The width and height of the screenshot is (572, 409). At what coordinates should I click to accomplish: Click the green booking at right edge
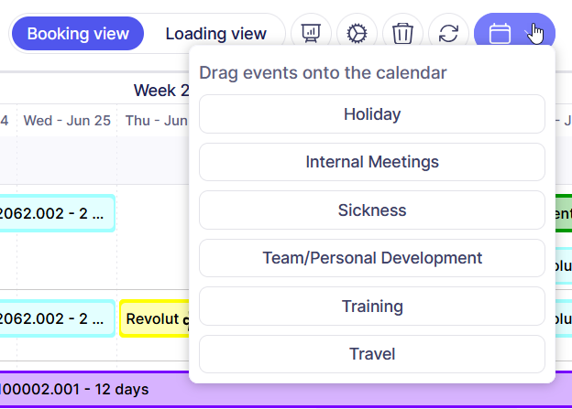coord(563,213)
